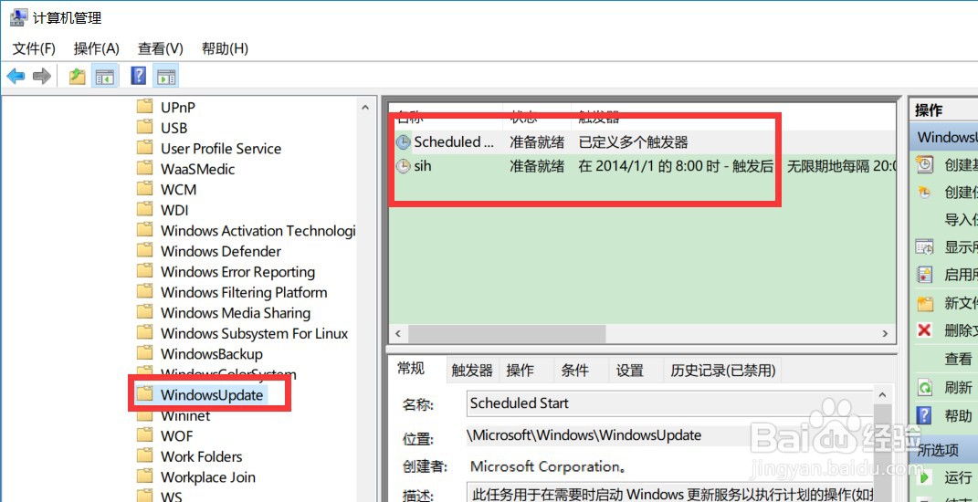Viewport: 978px width, 502px height.
Task: Click the Back arrow toolbar icon
Action: [16, 77]
